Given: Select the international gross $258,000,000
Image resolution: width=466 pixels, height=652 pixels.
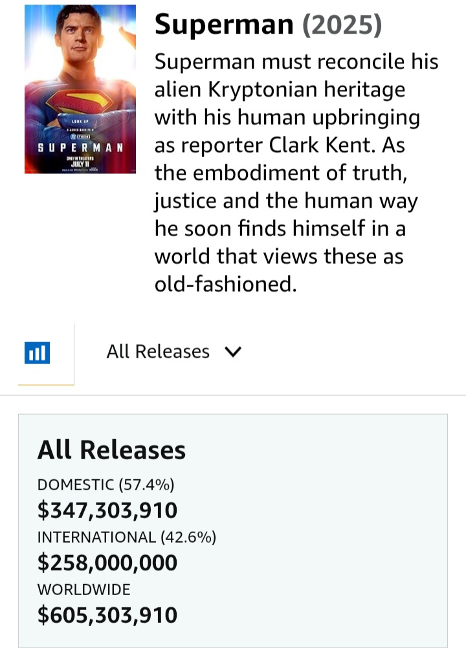Looking at the screenshot, I should 107,563.
